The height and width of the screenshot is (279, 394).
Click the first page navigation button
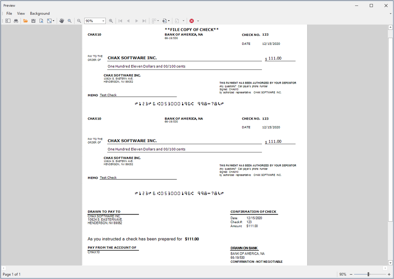pos(120,21)
